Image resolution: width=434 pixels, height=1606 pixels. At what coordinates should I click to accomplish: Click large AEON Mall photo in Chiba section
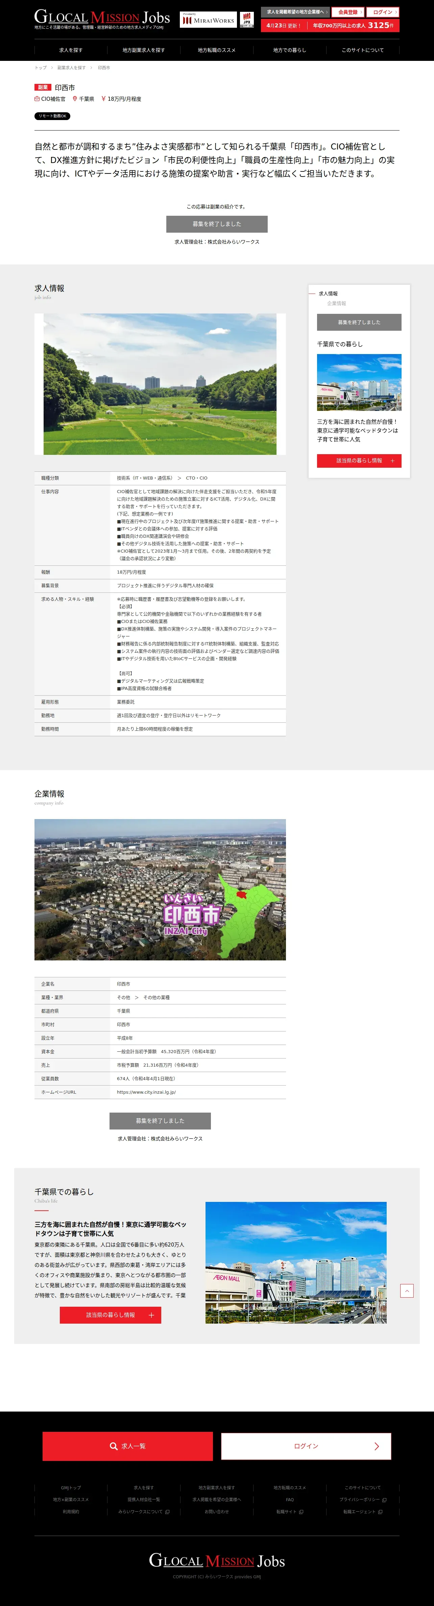pyautogui.click(x=296, y=1262)
